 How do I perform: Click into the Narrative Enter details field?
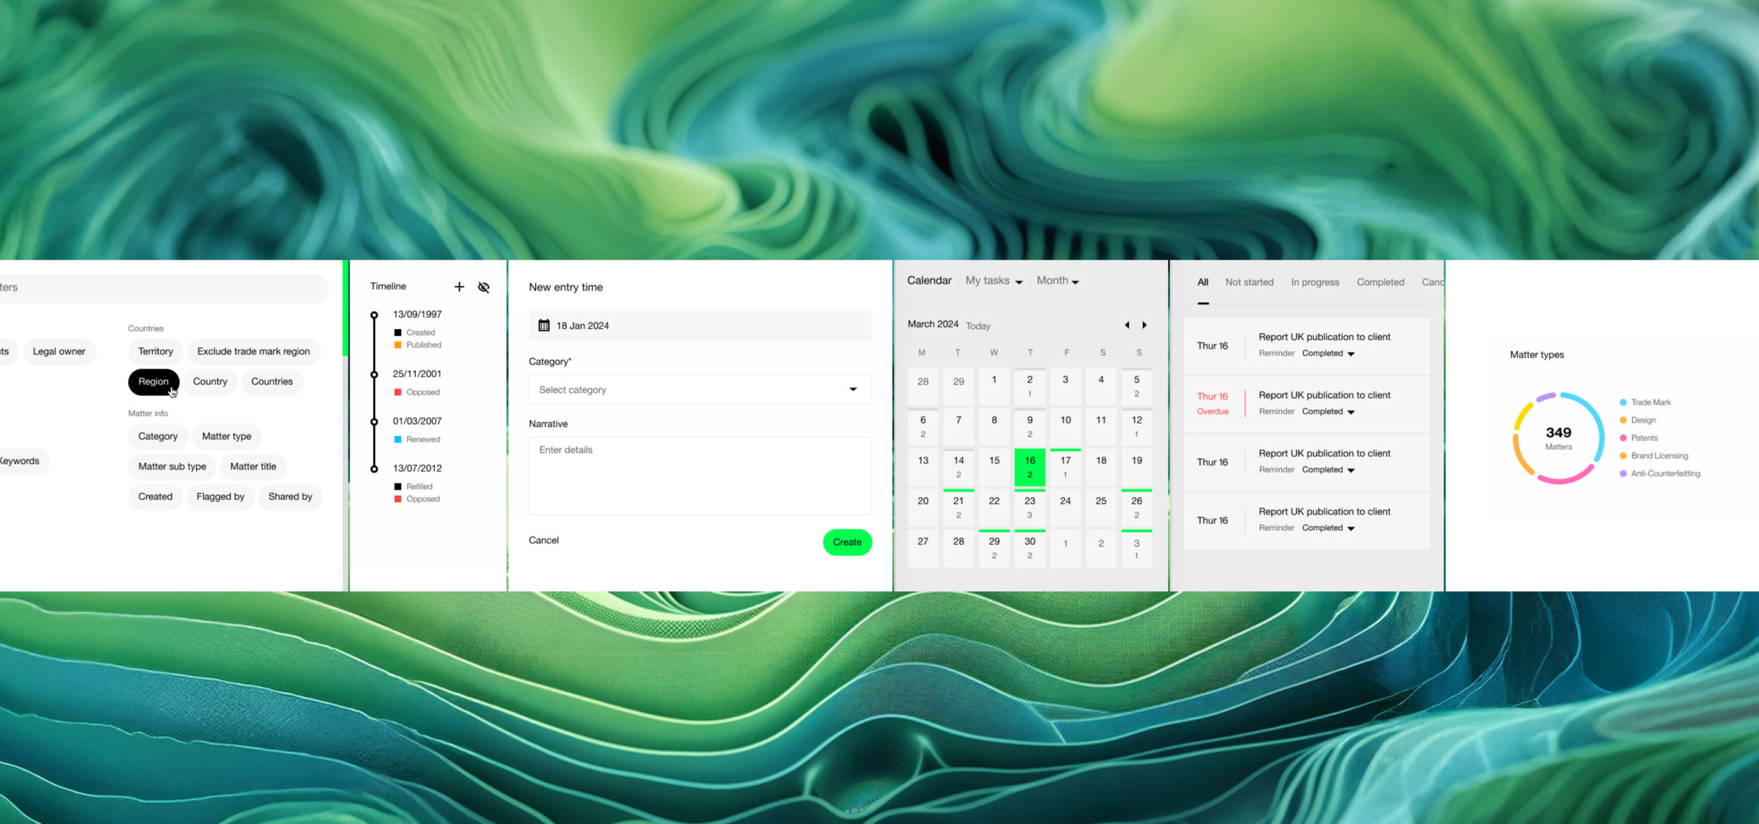point(699,475)
